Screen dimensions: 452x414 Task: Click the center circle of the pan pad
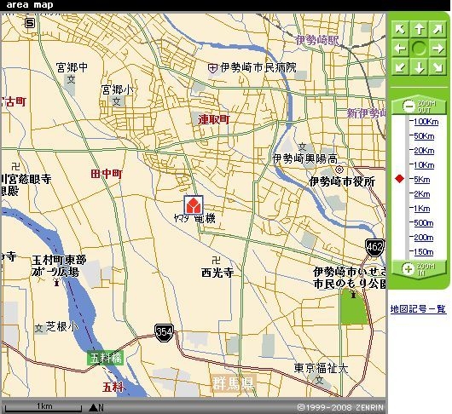point(419,49)
